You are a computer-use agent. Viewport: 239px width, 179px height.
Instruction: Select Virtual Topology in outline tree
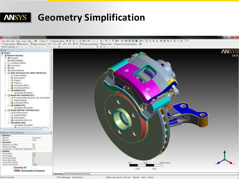17,61
